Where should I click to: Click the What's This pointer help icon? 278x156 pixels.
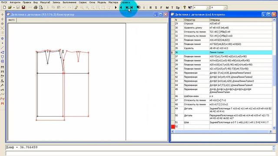pos(190,7)
